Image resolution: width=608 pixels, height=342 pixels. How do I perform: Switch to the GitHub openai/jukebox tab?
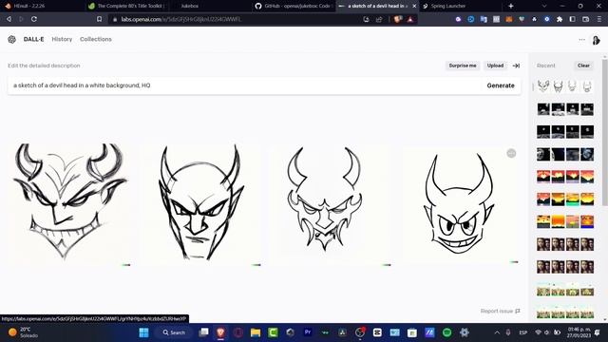coord(294,6)
